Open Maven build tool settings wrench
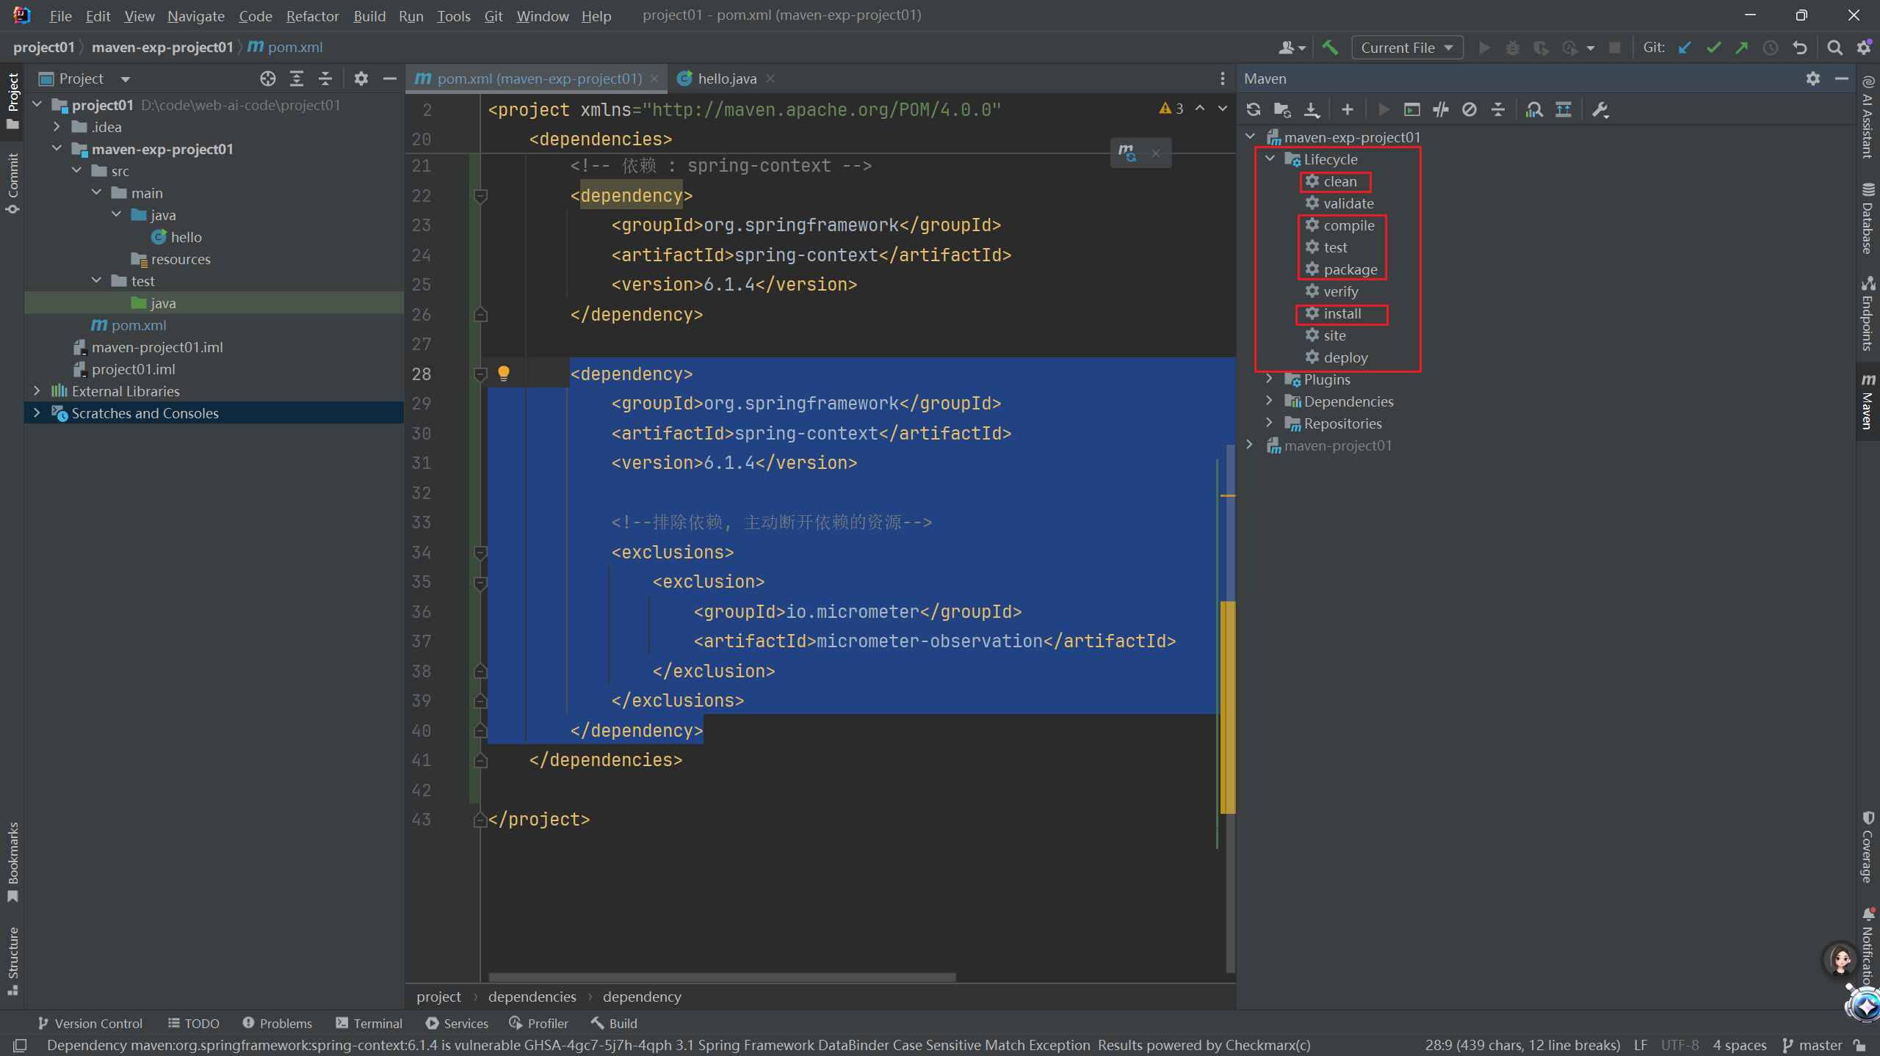 coord(1600,110)
